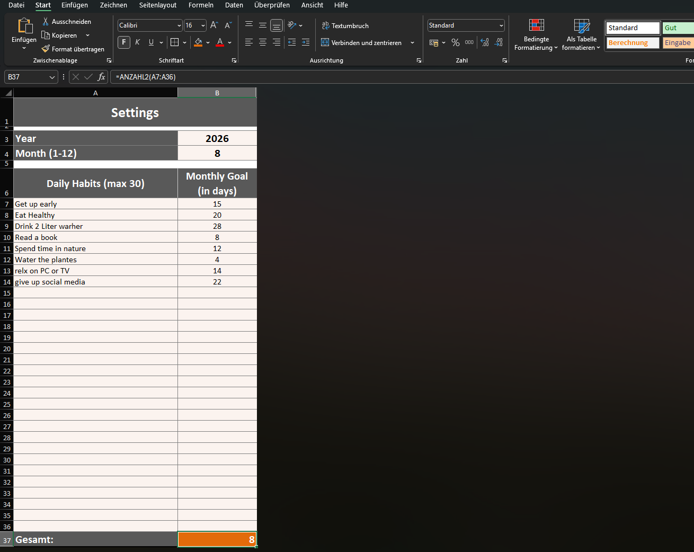The width and height of the screenshot is (694, 552).
Task: Click the Bedingte Formatierung icon
Action: pos(536,25)
